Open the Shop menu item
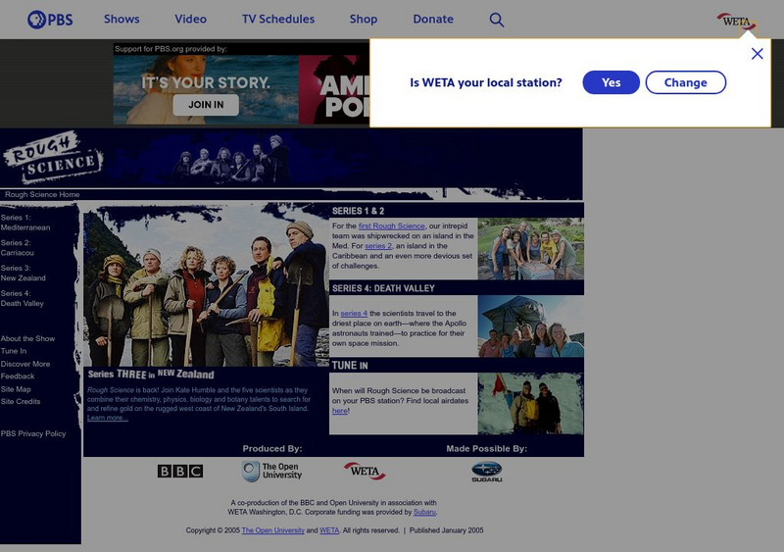This screenshot has width=784, height=552. [x=364, y=19]
